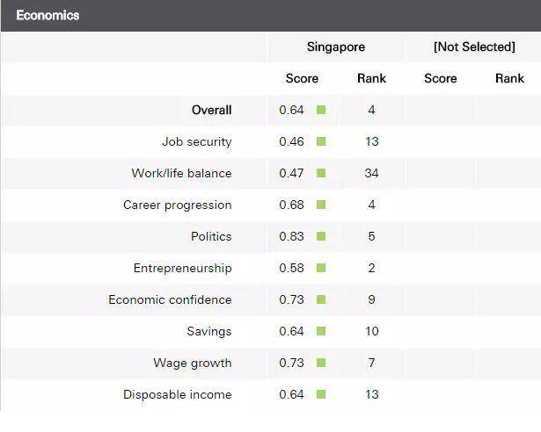Select the Singapore column header
Image resolution: width=541 pixels, height=432 pixels.
click(335, 47)
